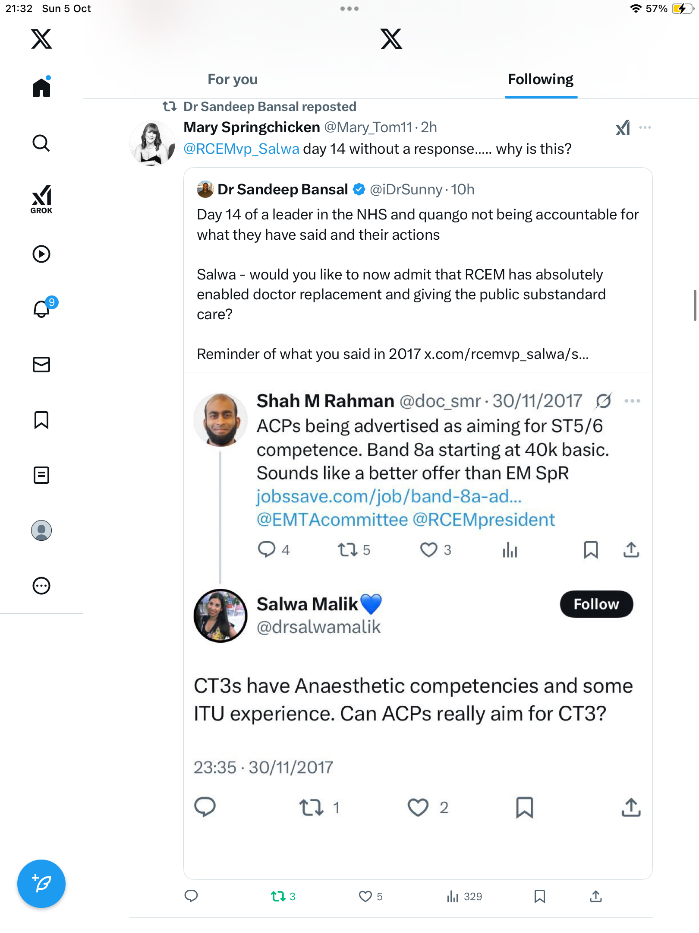The width and height of the screenshot is (699, 933).
Task: Open Lists from the sidebar
Action: coord(41,475)
